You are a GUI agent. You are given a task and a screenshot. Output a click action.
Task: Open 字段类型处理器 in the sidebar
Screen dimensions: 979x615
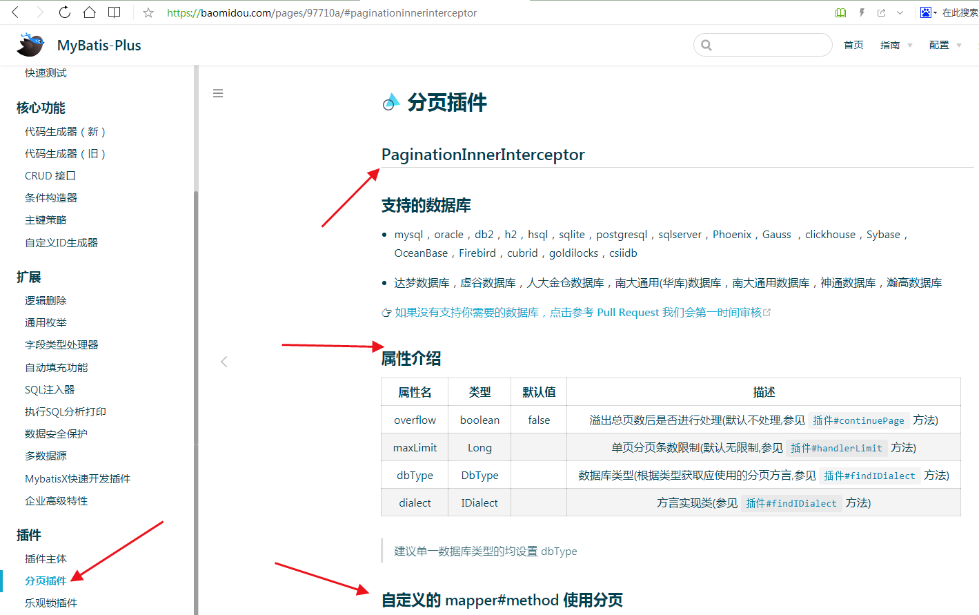point(61,344)
